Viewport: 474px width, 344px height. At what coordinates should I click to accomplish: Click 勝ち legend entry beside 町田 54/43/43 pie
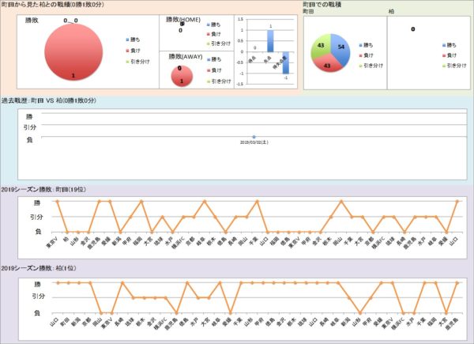click(x=366, y=45)
